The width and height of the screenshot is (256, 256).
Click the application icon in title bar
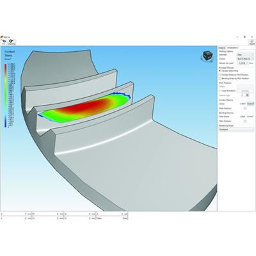[x=1, y=37]
